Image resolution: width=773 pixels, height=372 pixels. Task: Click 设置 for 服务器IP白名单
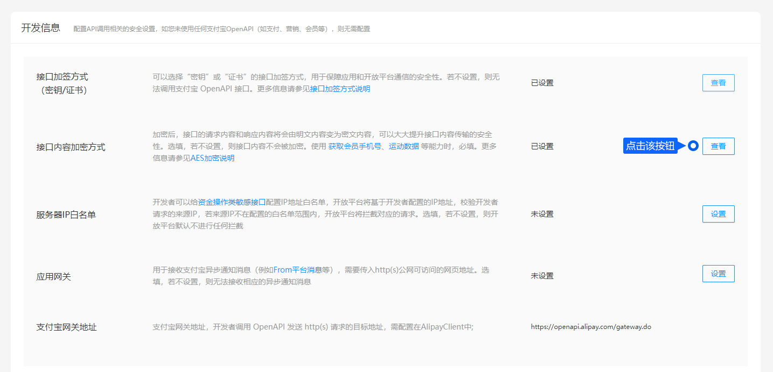(718, 214)
